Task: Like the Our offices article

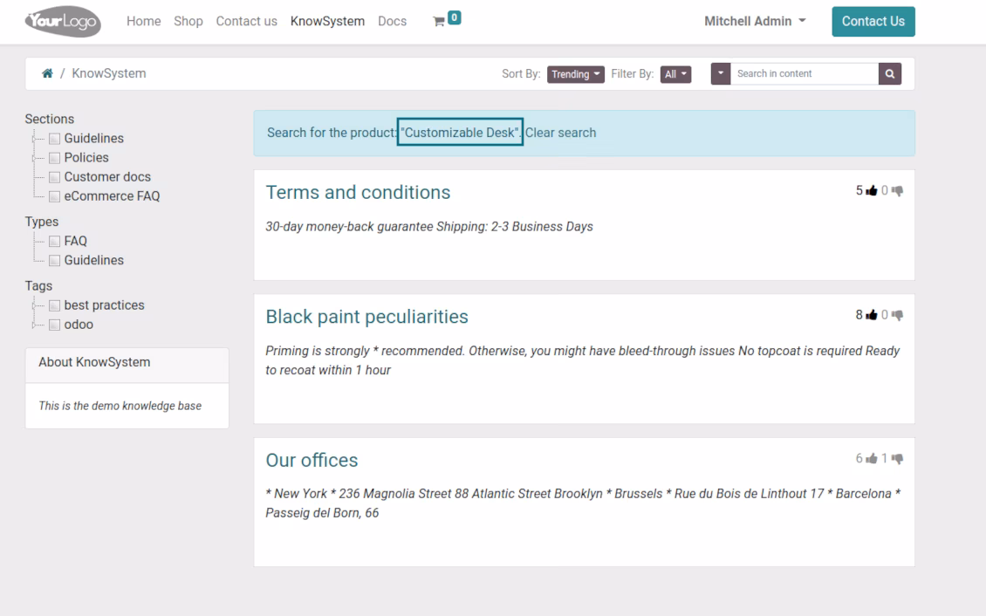Action: (871, 459)
